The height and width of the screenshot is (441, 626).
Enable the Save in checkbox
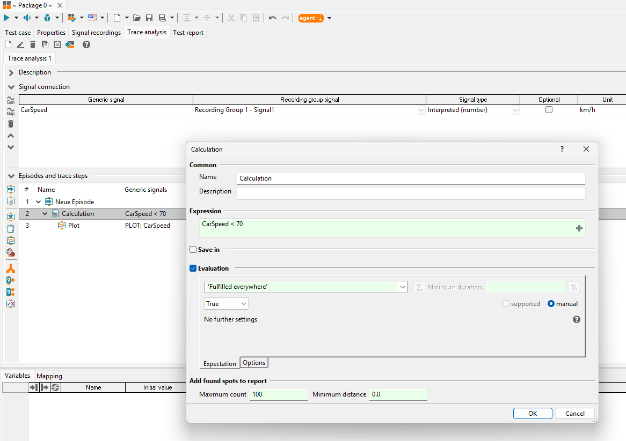193,250
